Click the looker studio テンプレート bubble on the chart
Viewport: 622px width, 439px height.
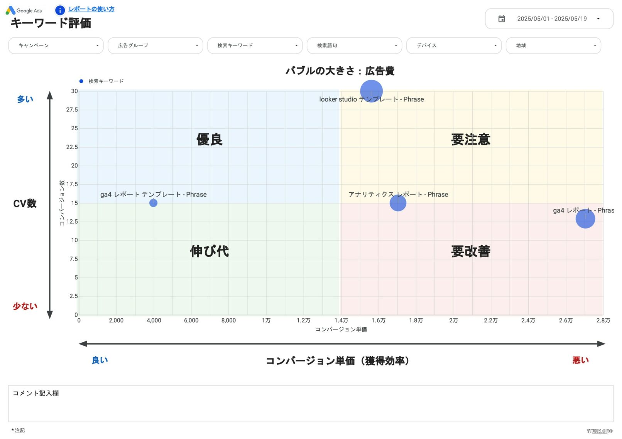[371, 91]
